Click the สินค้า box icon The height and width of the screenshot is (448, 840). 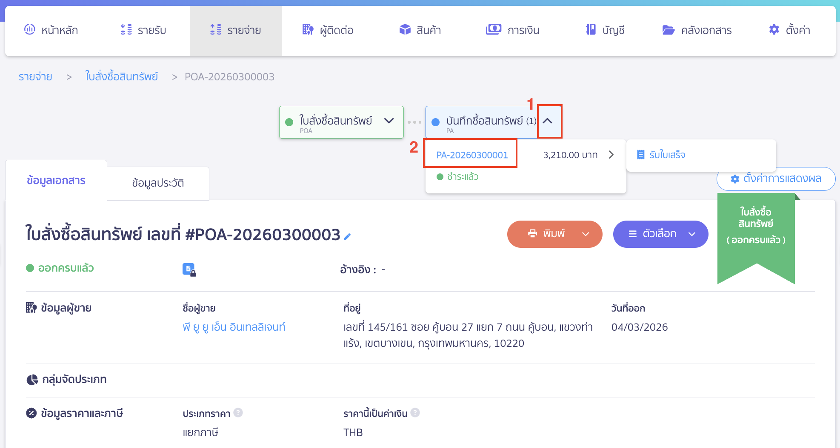(x=405, y=30)
